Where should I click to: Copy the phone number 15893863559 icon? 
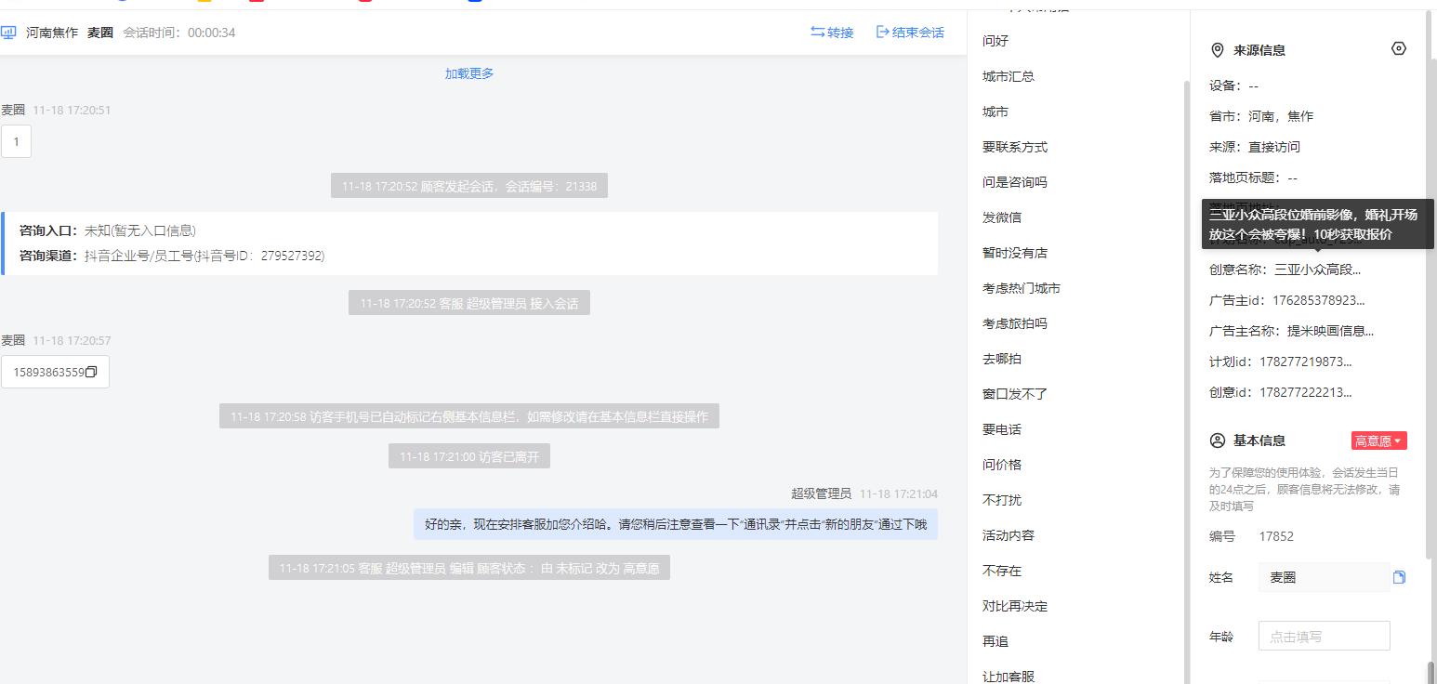pyautogui.click(x=91, y=372)
